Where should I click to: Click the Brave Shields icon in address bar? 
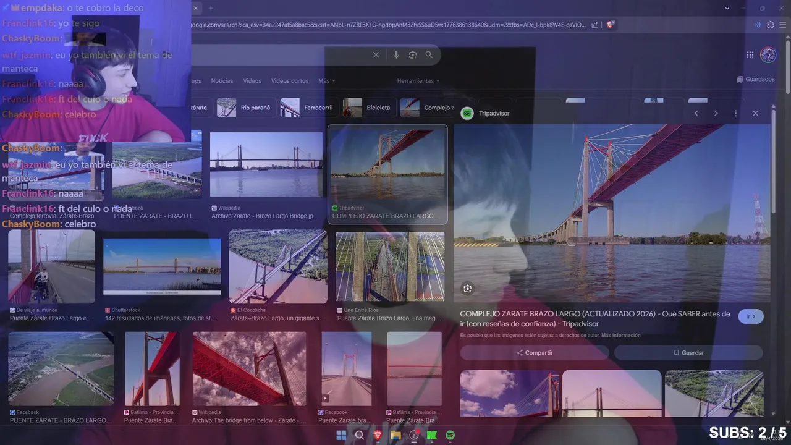coord(610,25)
